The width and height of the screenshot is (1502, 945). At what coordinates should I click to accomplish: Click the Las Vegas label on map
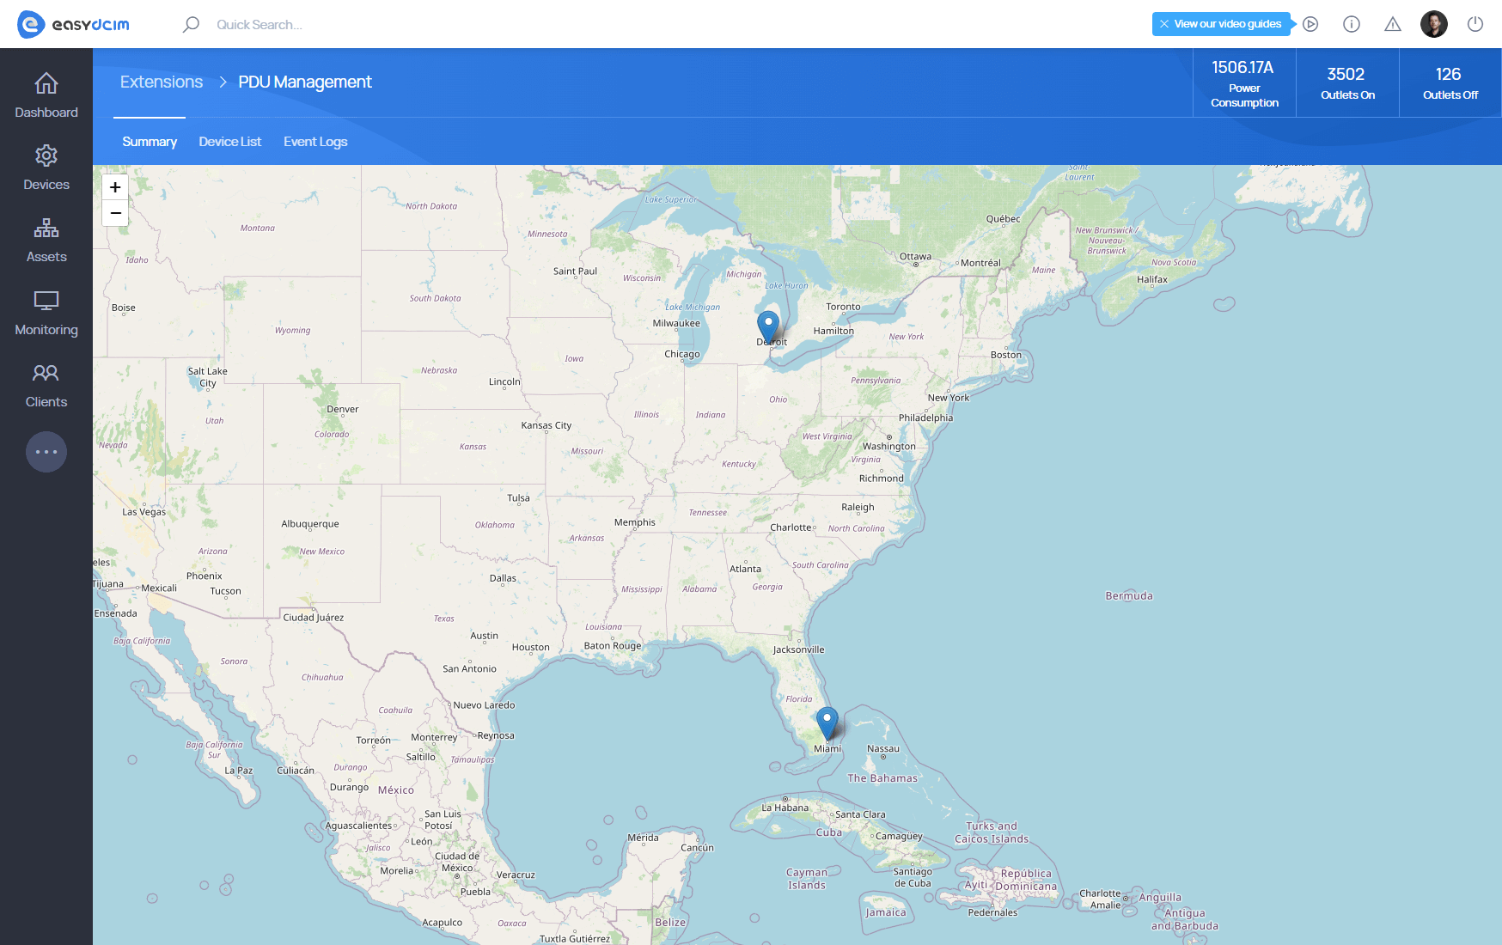tap(144, 512)
